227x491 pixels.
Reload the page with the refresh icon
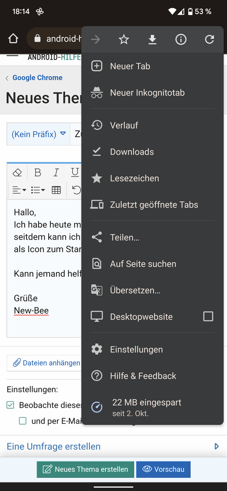(209, 40)
